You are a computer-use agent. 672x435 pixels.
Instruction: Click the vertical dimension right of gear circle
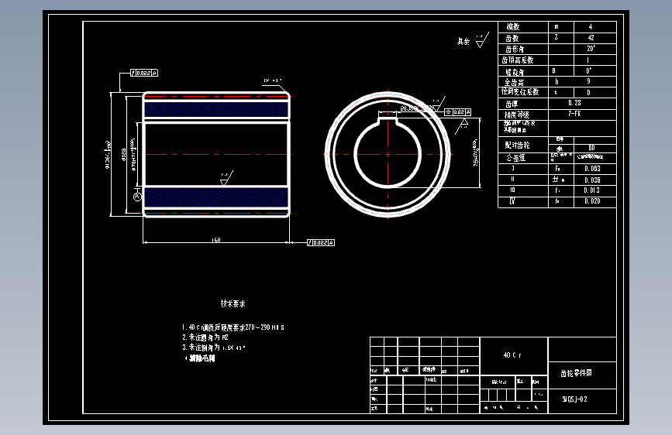[476, 152]
